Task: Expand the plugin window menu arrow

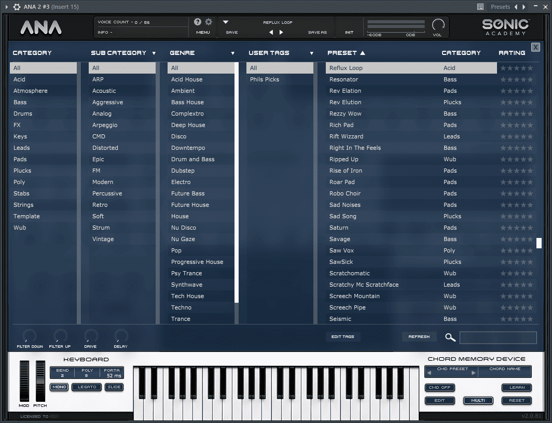Action: (6, 7)
